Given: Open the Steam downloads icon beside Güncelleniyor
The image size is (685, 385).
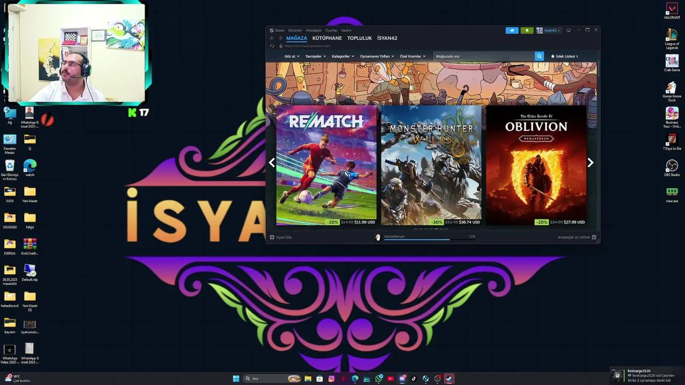Looking at the screenshot, I should [x=378, y=237].
